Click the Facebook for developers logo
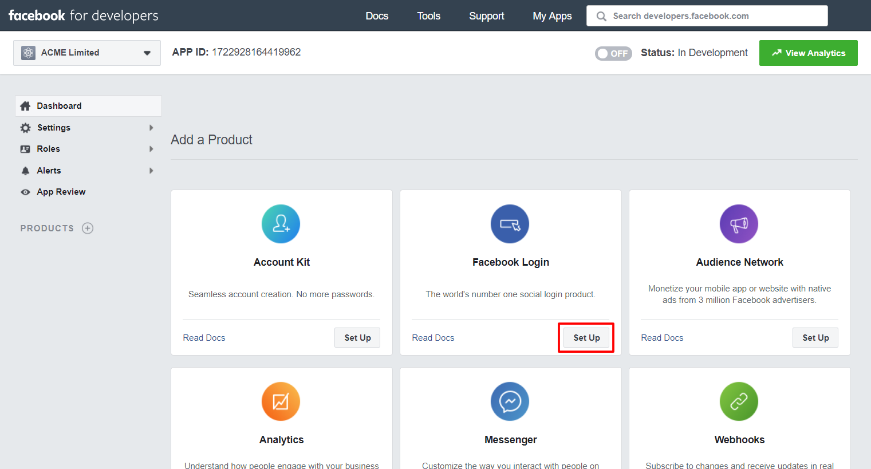 coord(84,15)
